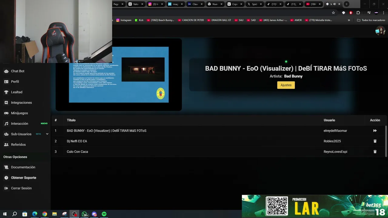
Task: Click username elreydelfifaomar
Action: 335,131
